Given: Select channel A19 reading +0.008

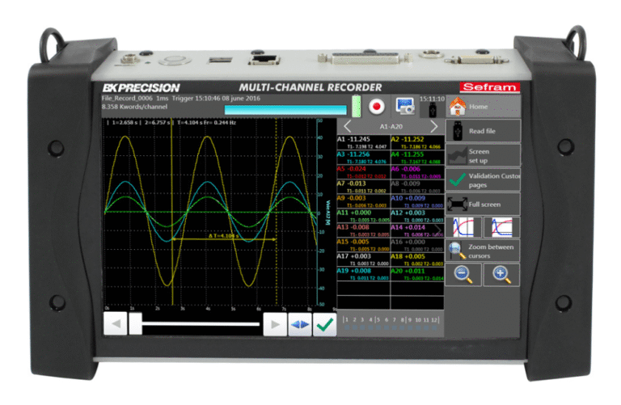Looking at the screenshot, I should point(363,274).
